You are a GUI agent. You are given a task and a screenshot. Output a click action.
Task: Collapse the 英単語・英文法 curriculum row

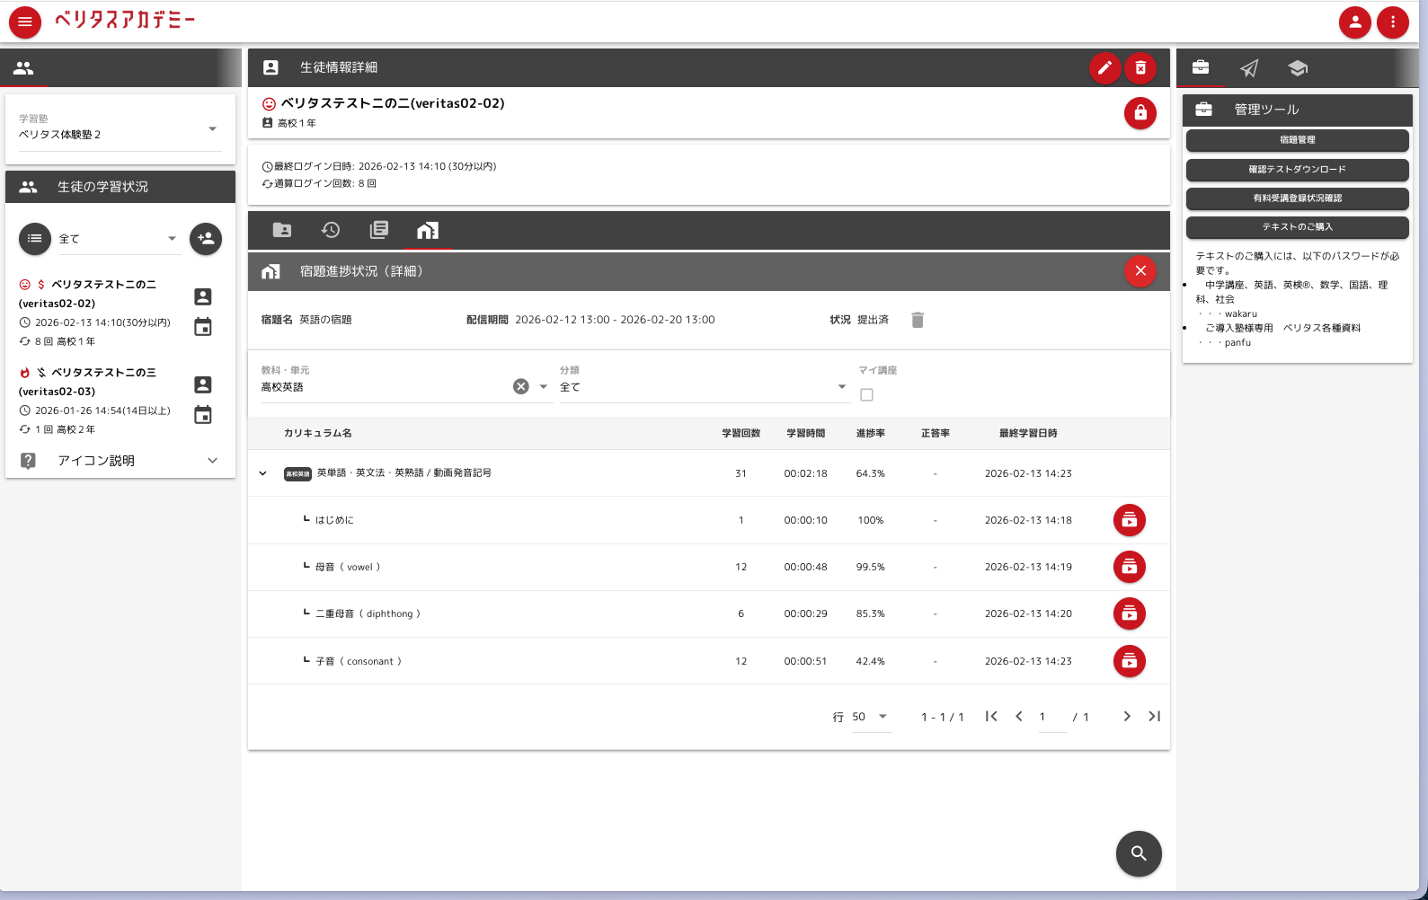(x=262, y=473)
